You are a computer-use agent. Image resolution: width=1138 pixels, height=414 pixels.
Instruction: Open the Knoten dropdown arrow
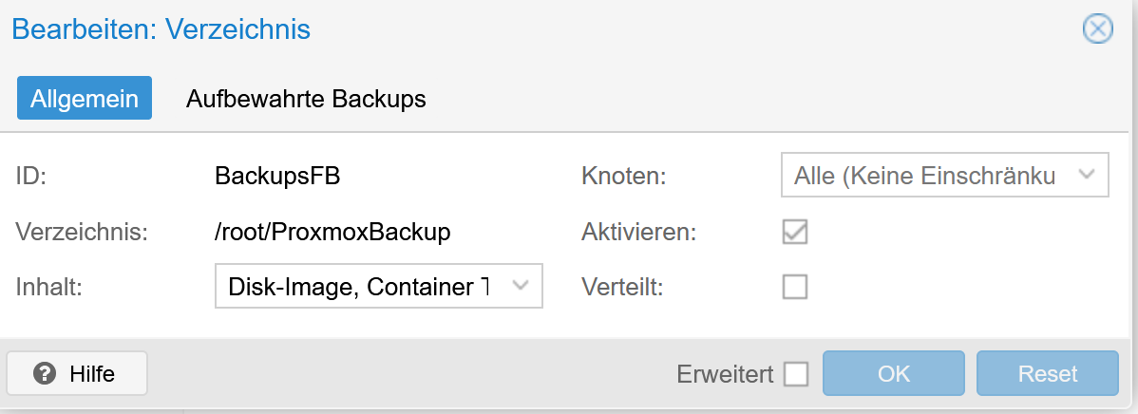click(1088, 176)
